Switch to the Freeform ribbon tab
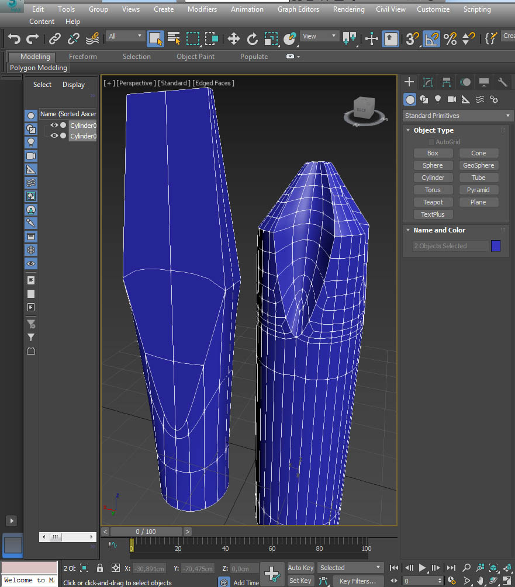 (83, 57)
